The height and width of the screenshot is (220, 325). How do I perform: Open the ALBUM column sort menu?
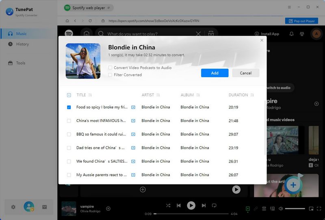click(x=198, y=95)
